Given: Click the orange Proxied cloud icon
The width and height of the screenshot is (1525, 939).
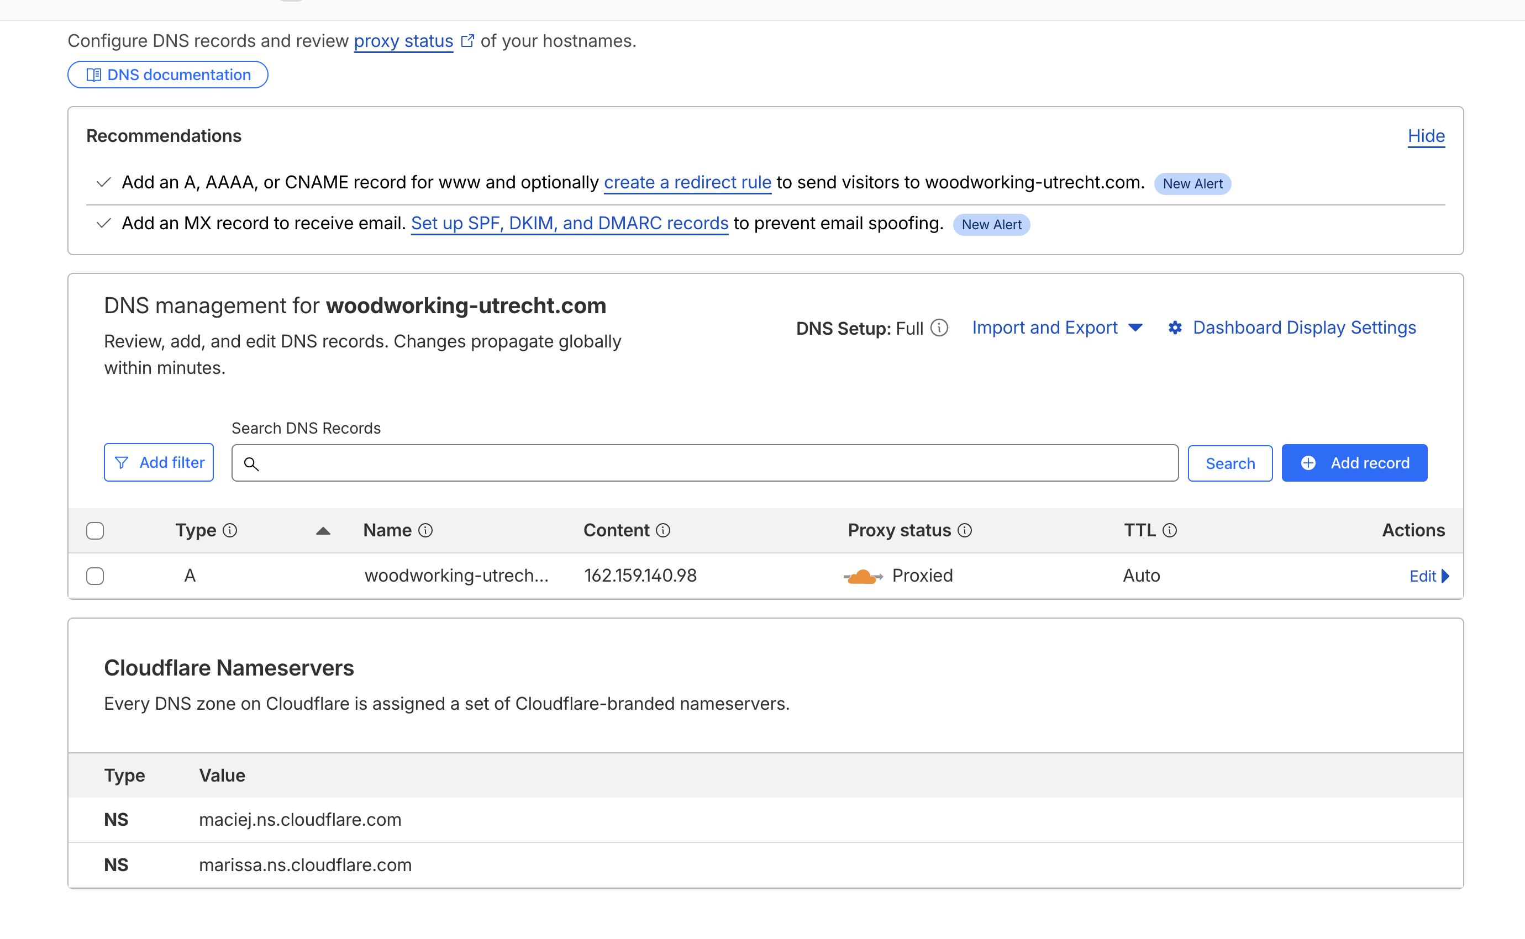Looking at the screenshot, I should pyautogui.click(x=863, y=577).
